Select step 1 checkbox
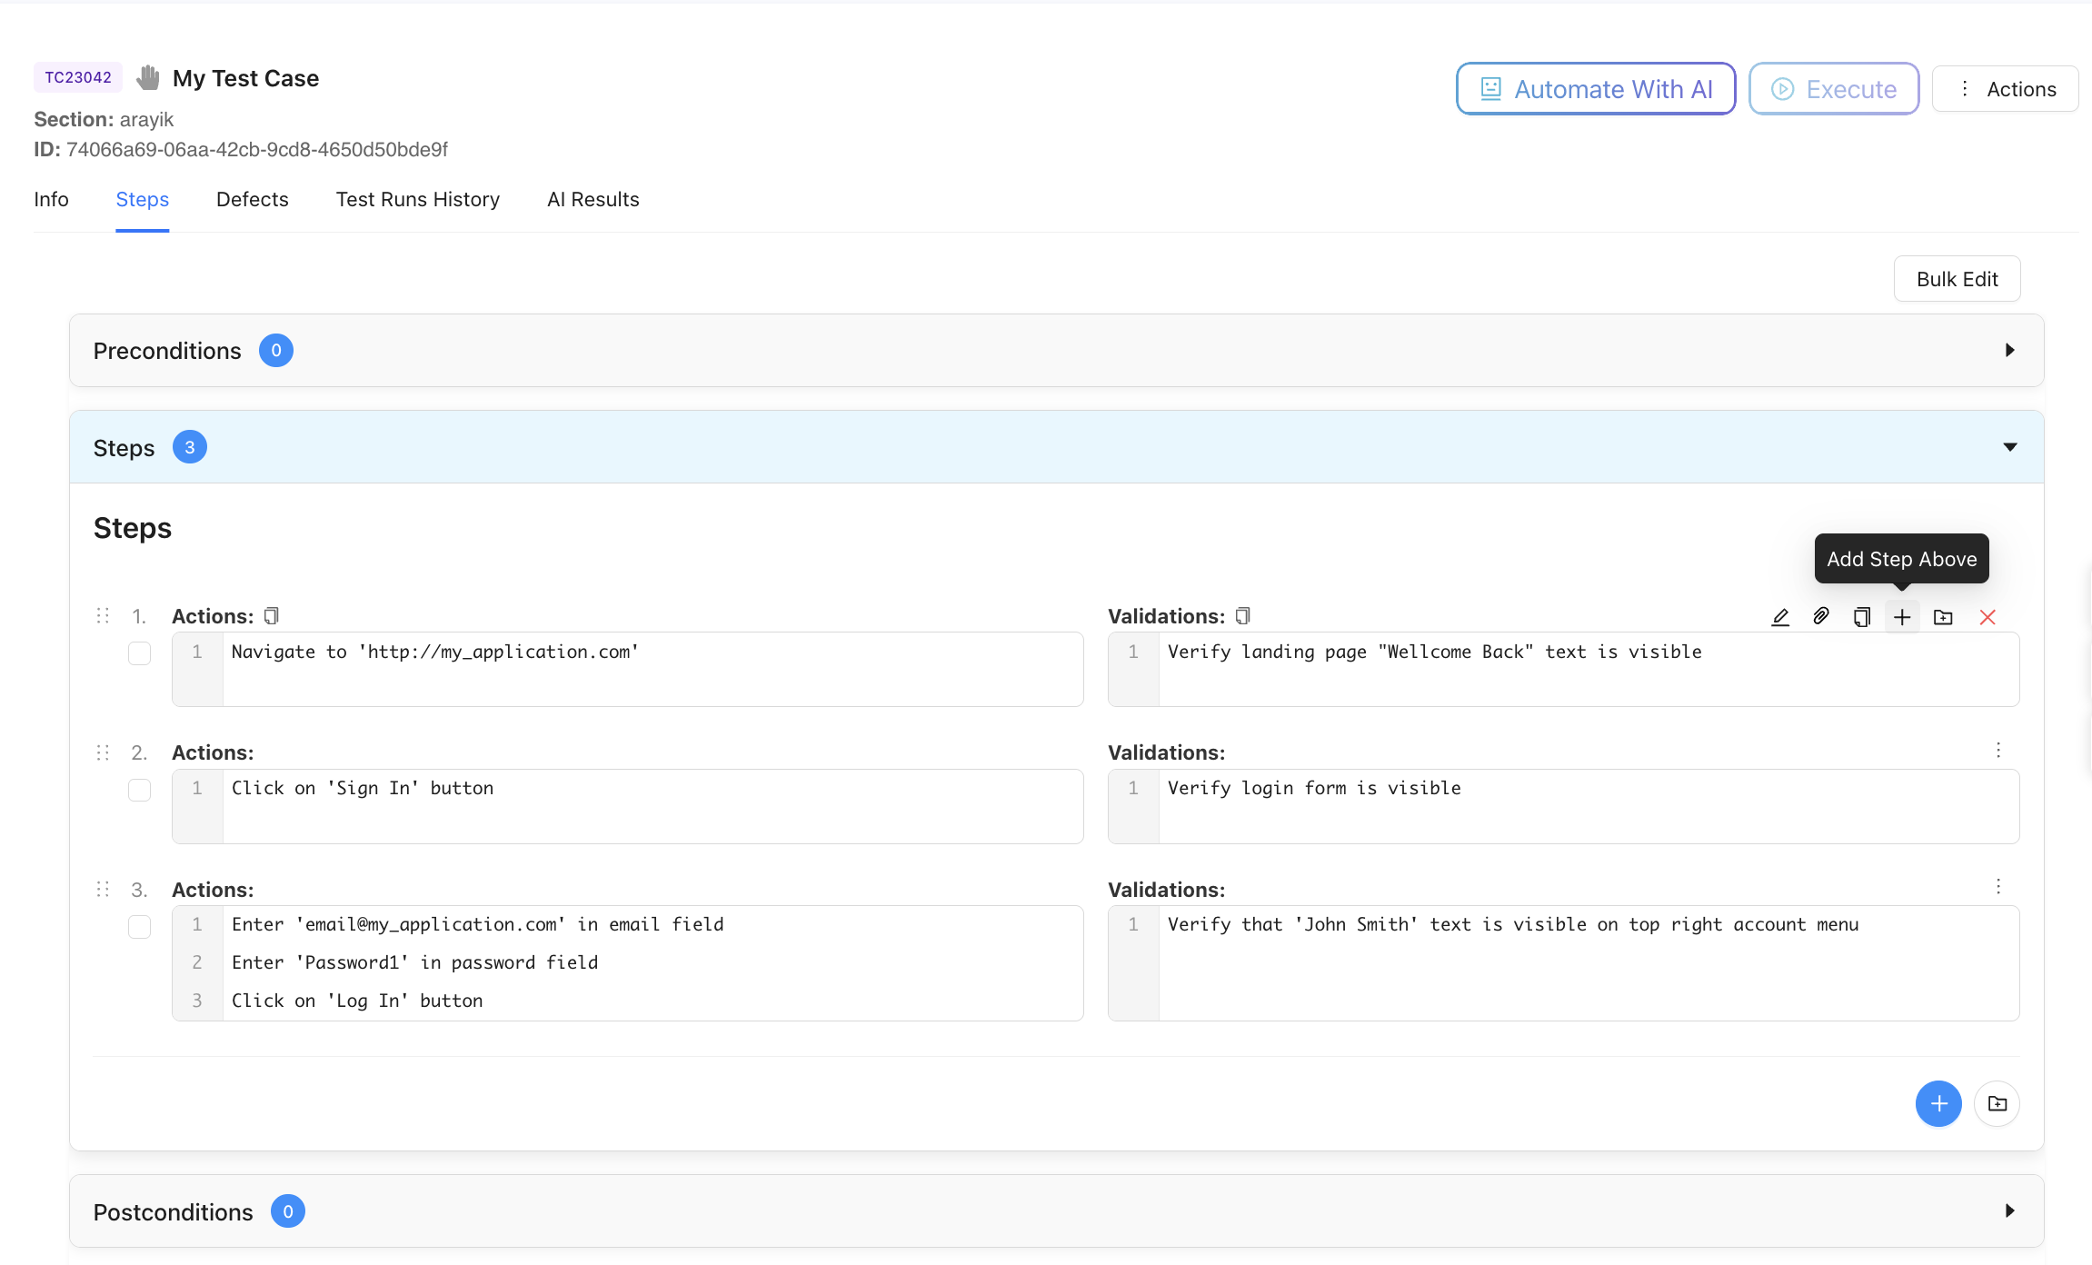2092x1265 pixels. tap(139, 653)
